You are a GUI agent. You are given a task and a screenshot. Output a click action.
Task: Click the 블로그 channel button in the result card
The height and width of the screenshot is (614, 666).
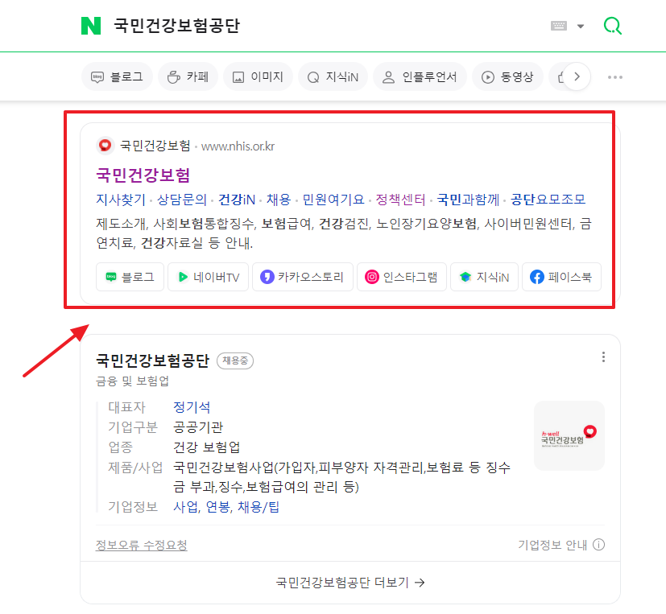[x=130, y=277]
